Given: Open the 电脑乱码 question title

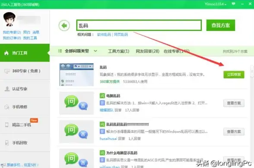Looking at the screenshot, I should click(113, 96).
